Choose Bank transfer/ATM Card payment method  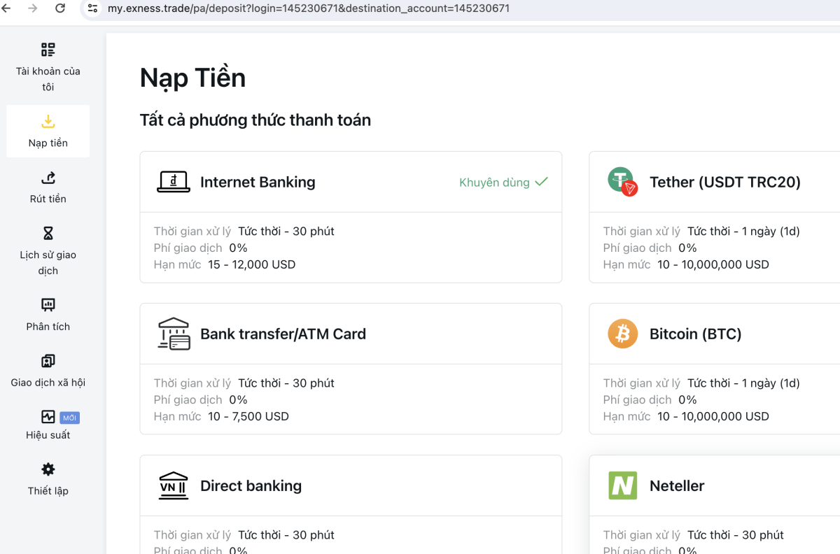(283, 334)
